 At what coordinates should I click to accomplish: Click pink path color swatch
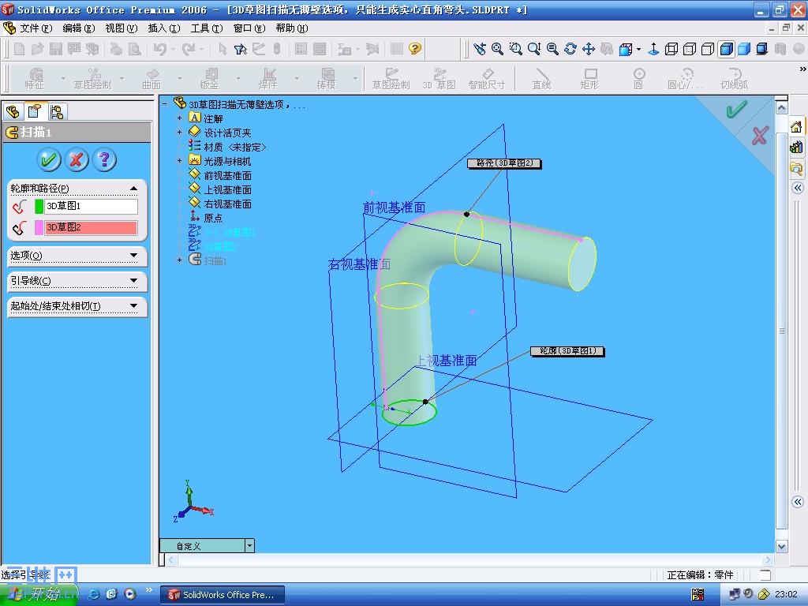click(x=39, y=227)
